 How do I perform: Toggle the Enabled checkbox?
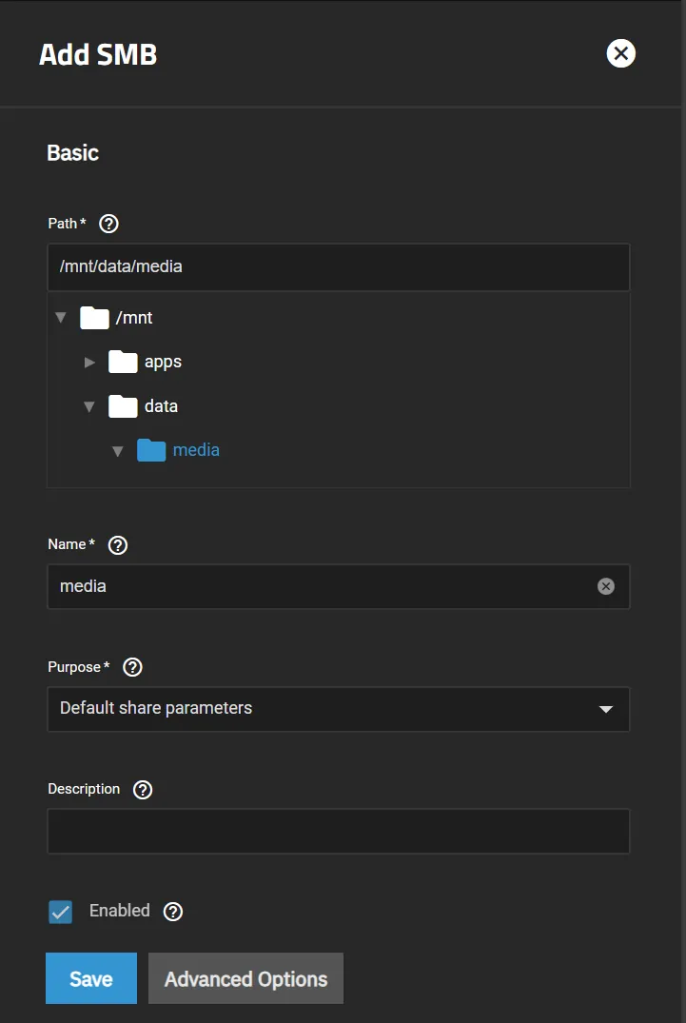(61, 912)
